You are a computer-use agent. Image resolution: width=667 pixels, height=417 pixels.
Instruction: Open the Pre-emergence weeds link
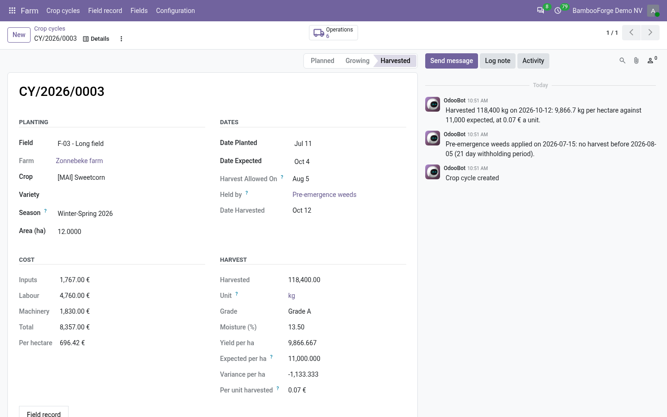click(x=324, y=195)
